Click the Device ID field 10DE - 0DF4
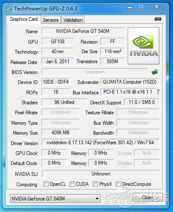The image size is (173, 212). click(56, 82)
